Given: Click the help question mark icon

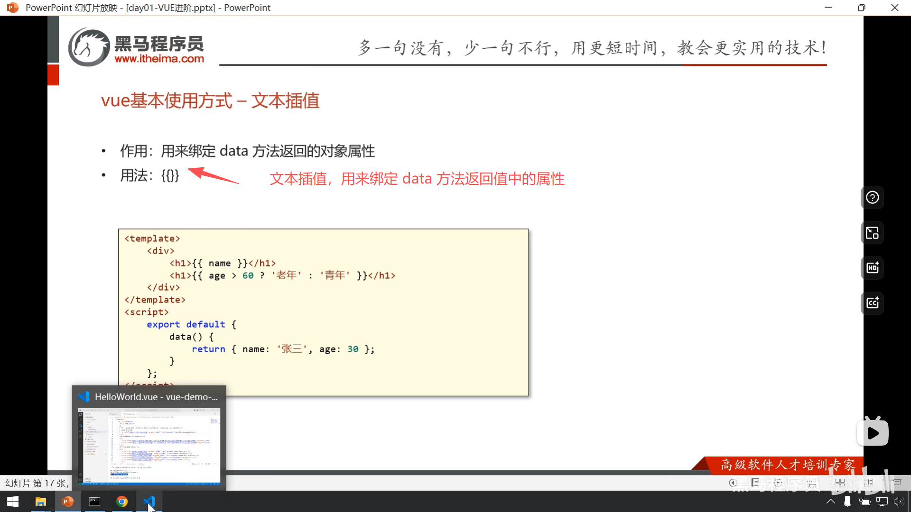Looking at the screenshot, I should coord(872,198).
